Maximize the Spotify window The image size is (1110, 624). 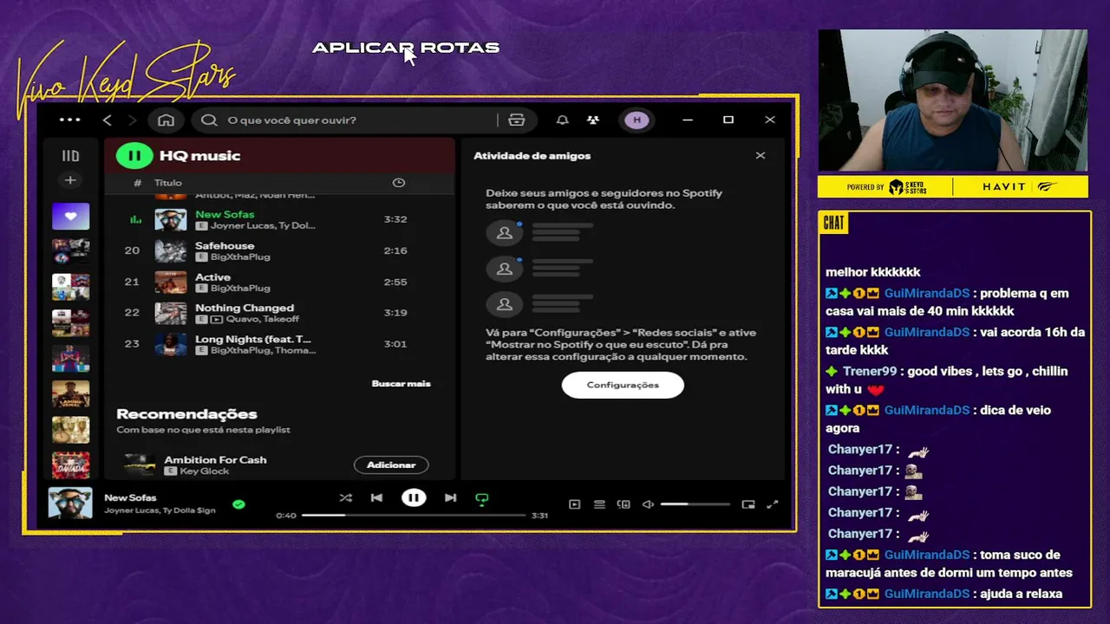click(x=728, y=120)
